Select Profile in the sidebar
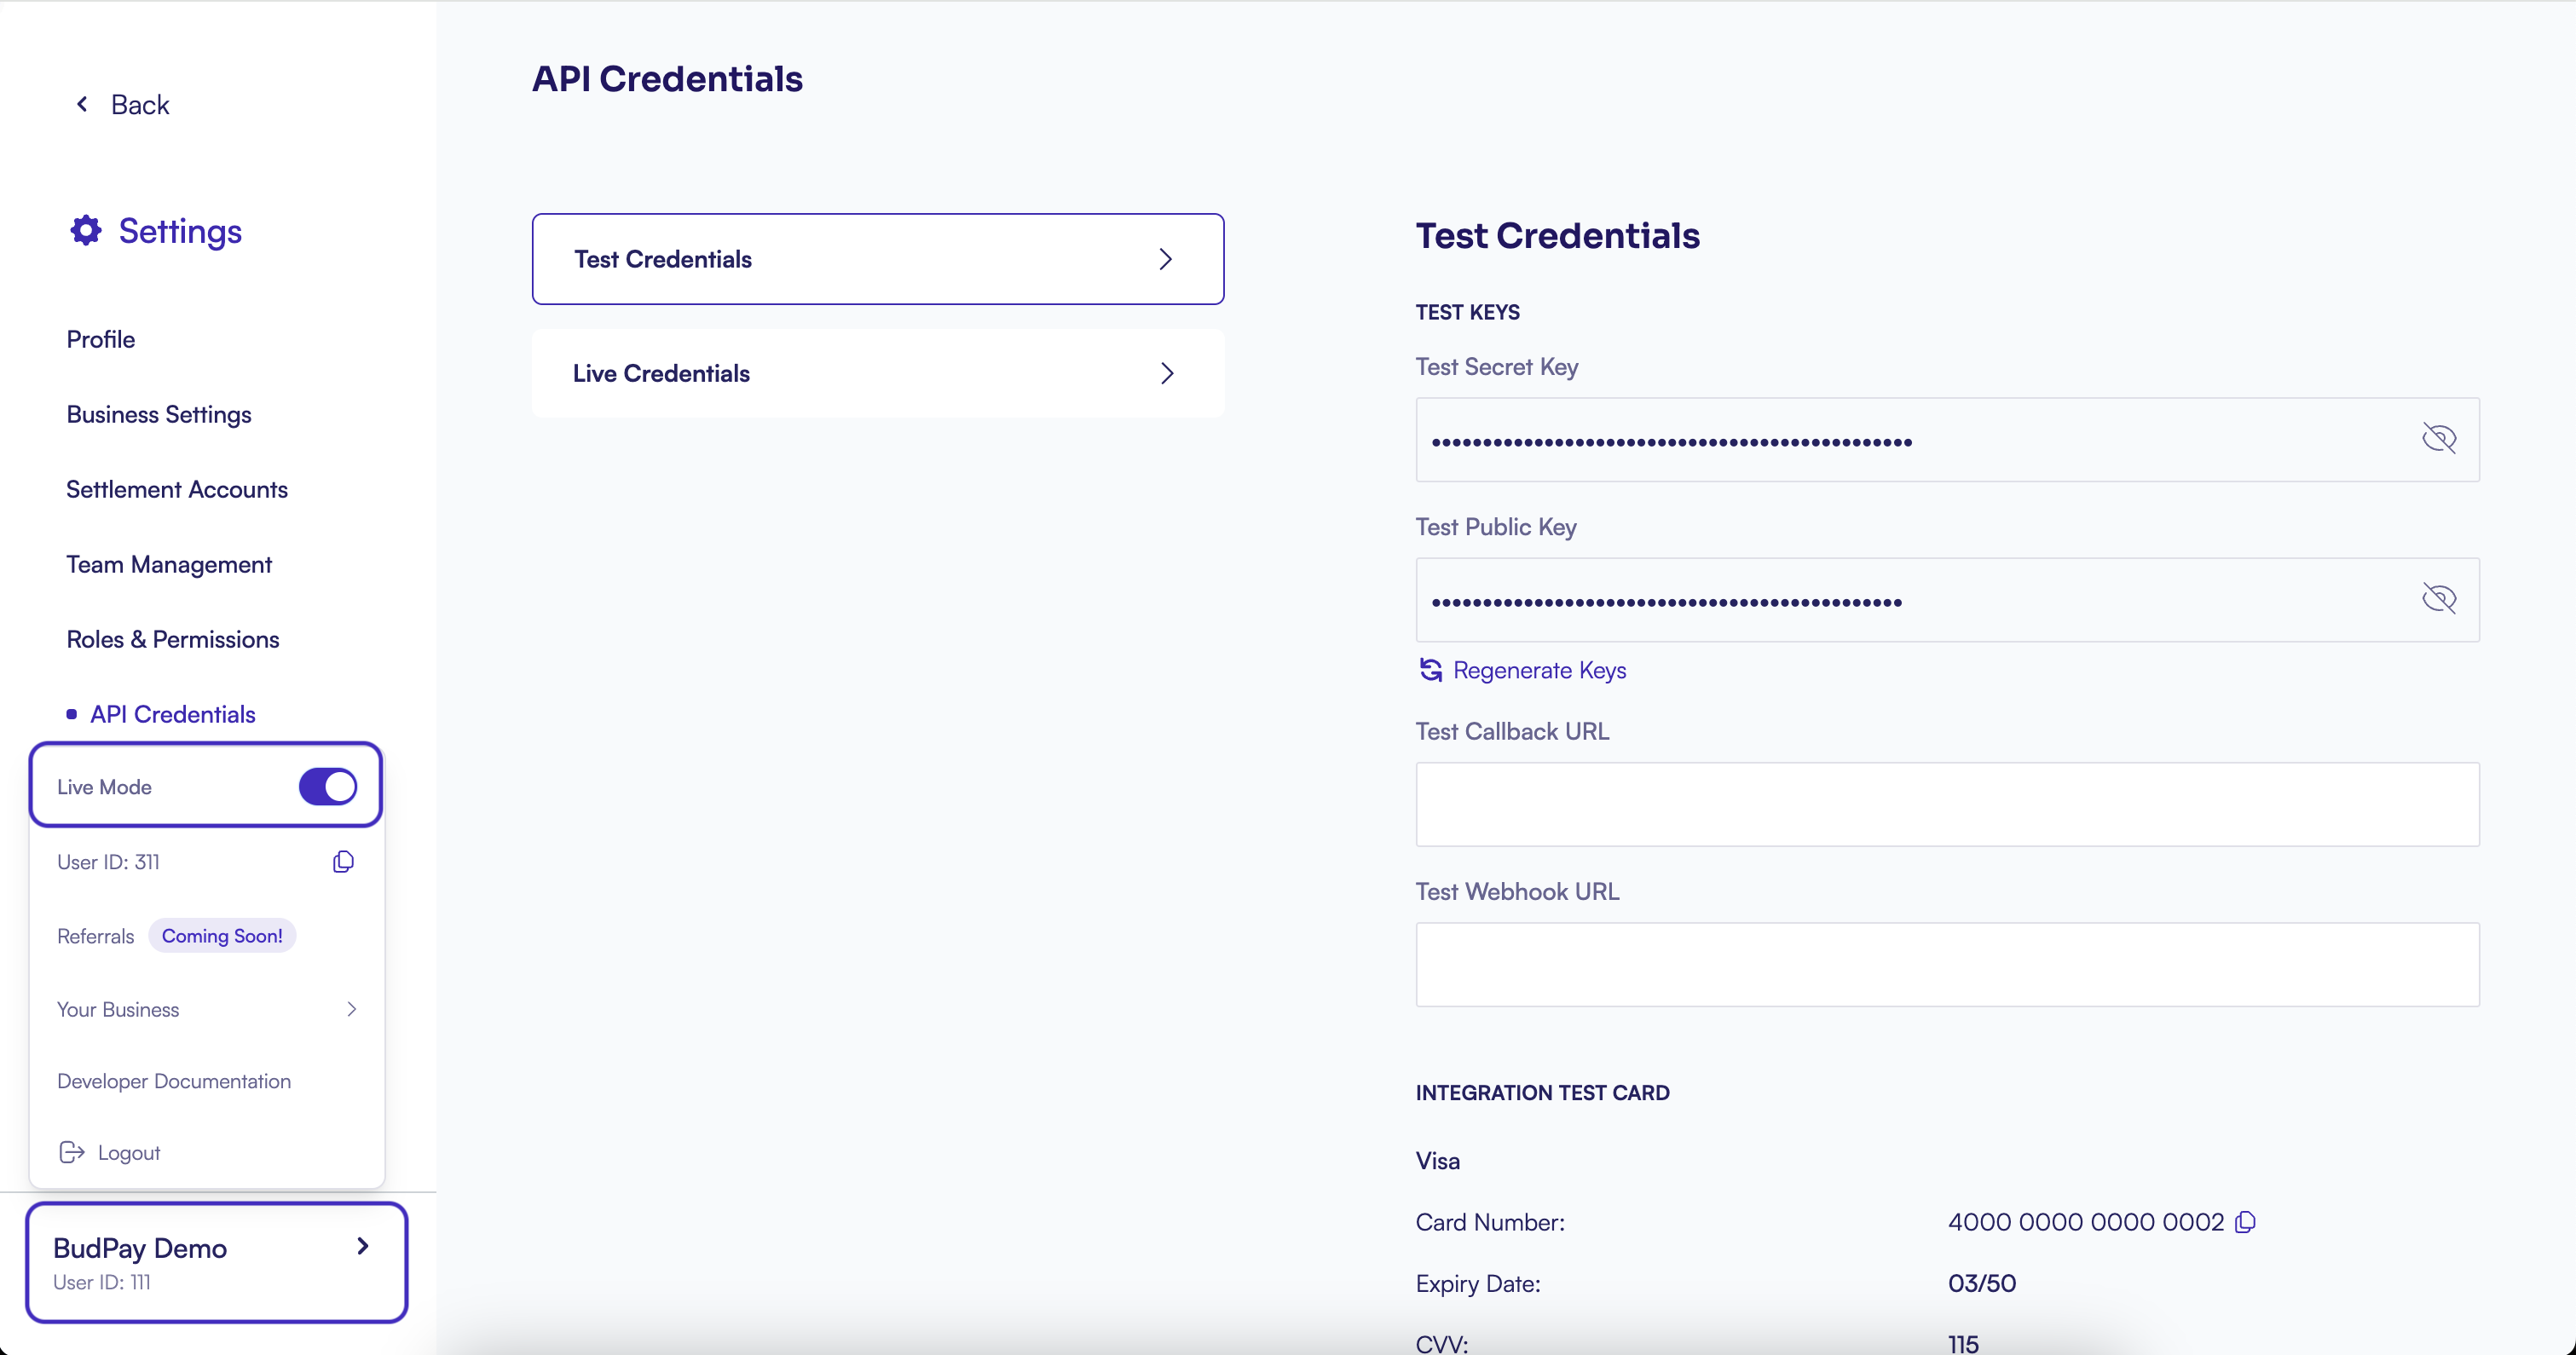 (101, 338)
